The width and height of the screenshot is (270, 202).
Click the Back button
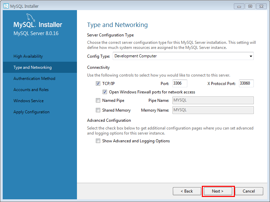(x=187, y=191)
